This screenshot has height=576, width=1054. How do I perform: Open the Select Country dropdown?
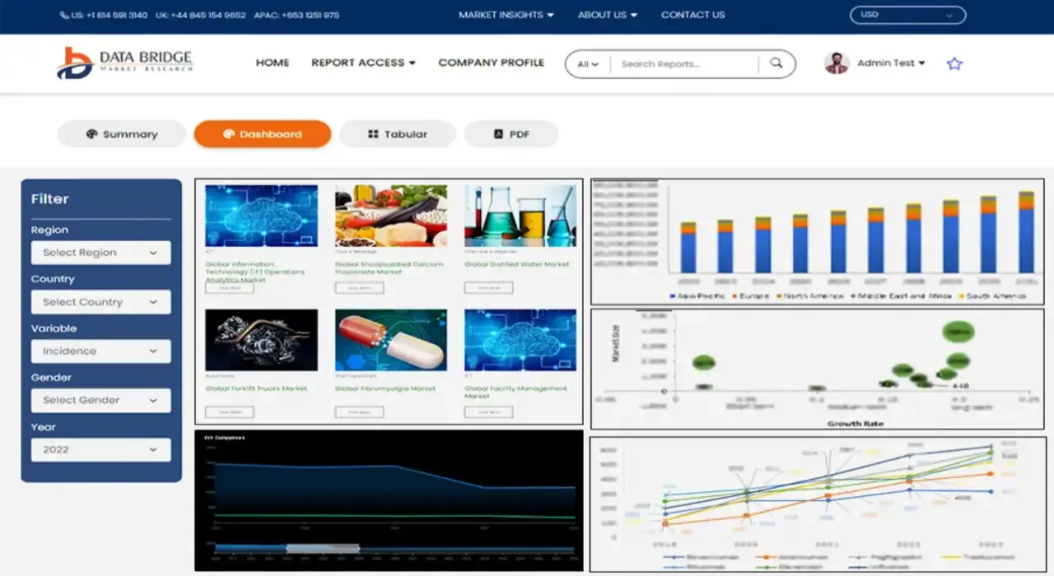pos(100,302)
